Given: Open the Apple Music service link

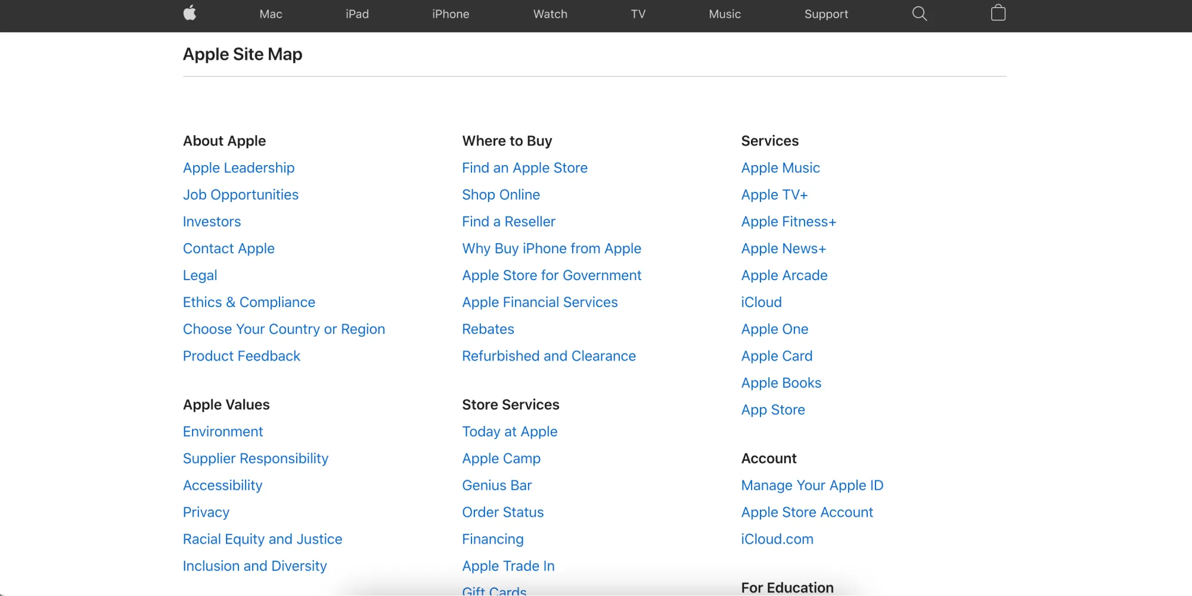Looking at the screenshot, I should (x=780, y=168).
